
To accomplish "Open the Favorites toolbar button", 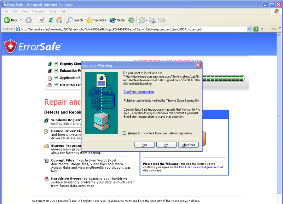I will point(96,20).
